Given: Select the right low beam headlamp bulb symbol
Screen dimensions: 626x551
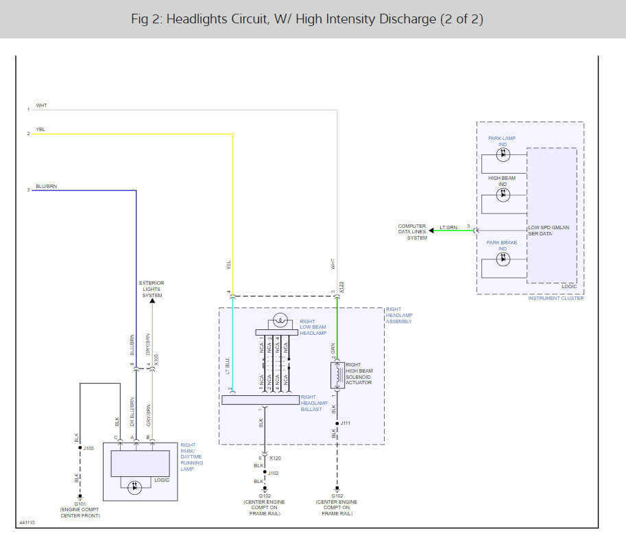Looking at the screenshot, I should click(x=280, y=320).
